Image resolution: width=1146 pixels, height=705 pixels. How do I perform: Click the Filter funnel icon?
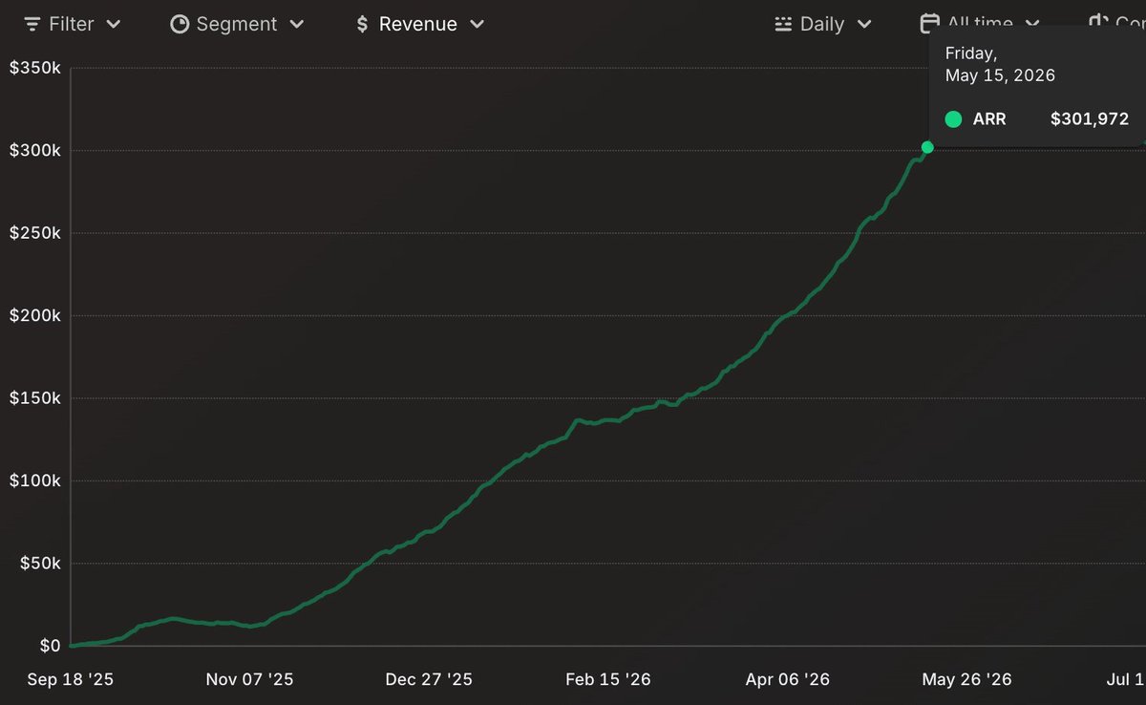click(x=32, y=24)
